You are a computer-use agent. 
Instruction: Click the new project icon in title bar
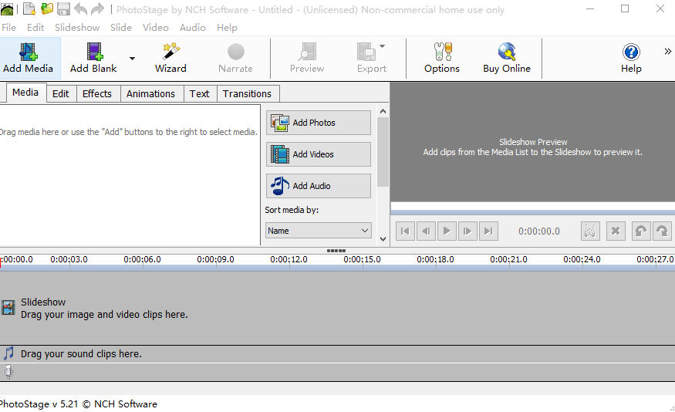pyautogui.click(x=29, y=9)
